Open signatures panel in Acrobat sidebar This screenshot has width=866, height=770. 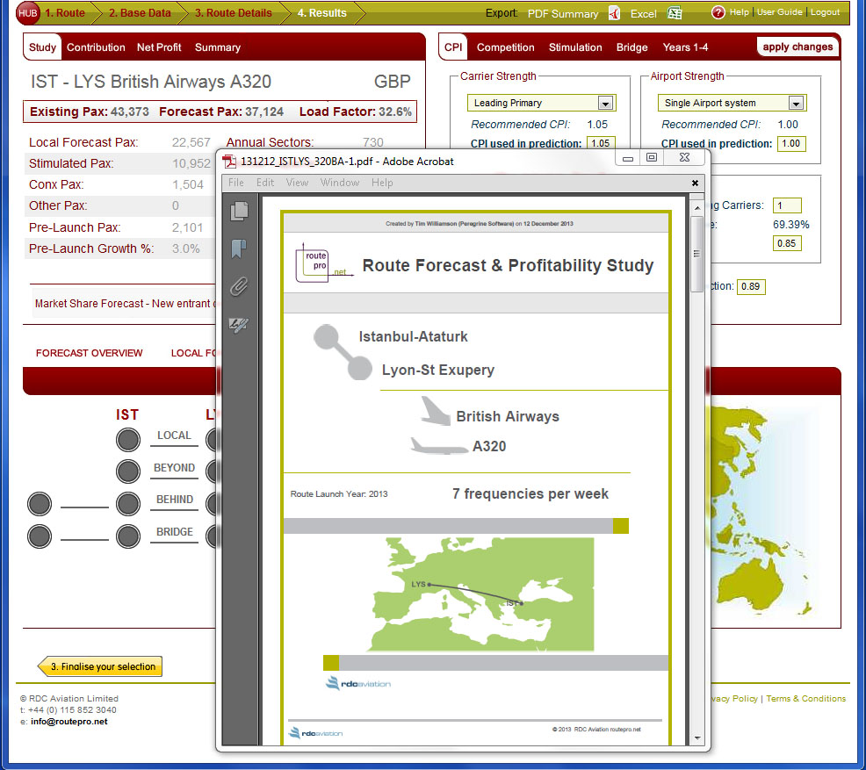(x=239, y=325)
